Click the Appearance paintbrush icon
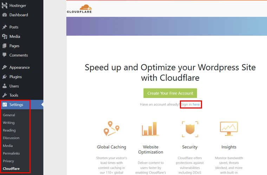Screen dimensions: 267x175 tap(5, 67)
